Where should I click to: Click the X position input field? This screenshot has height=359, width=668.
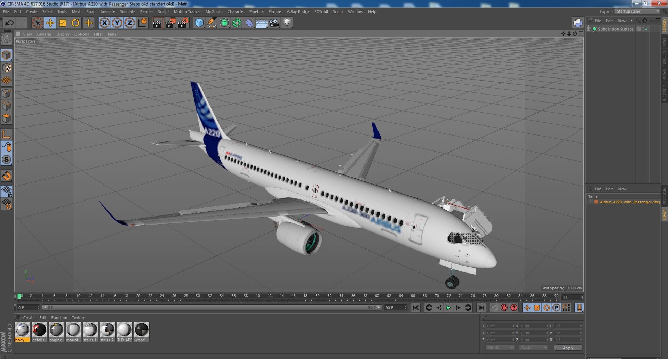point(500,326)
